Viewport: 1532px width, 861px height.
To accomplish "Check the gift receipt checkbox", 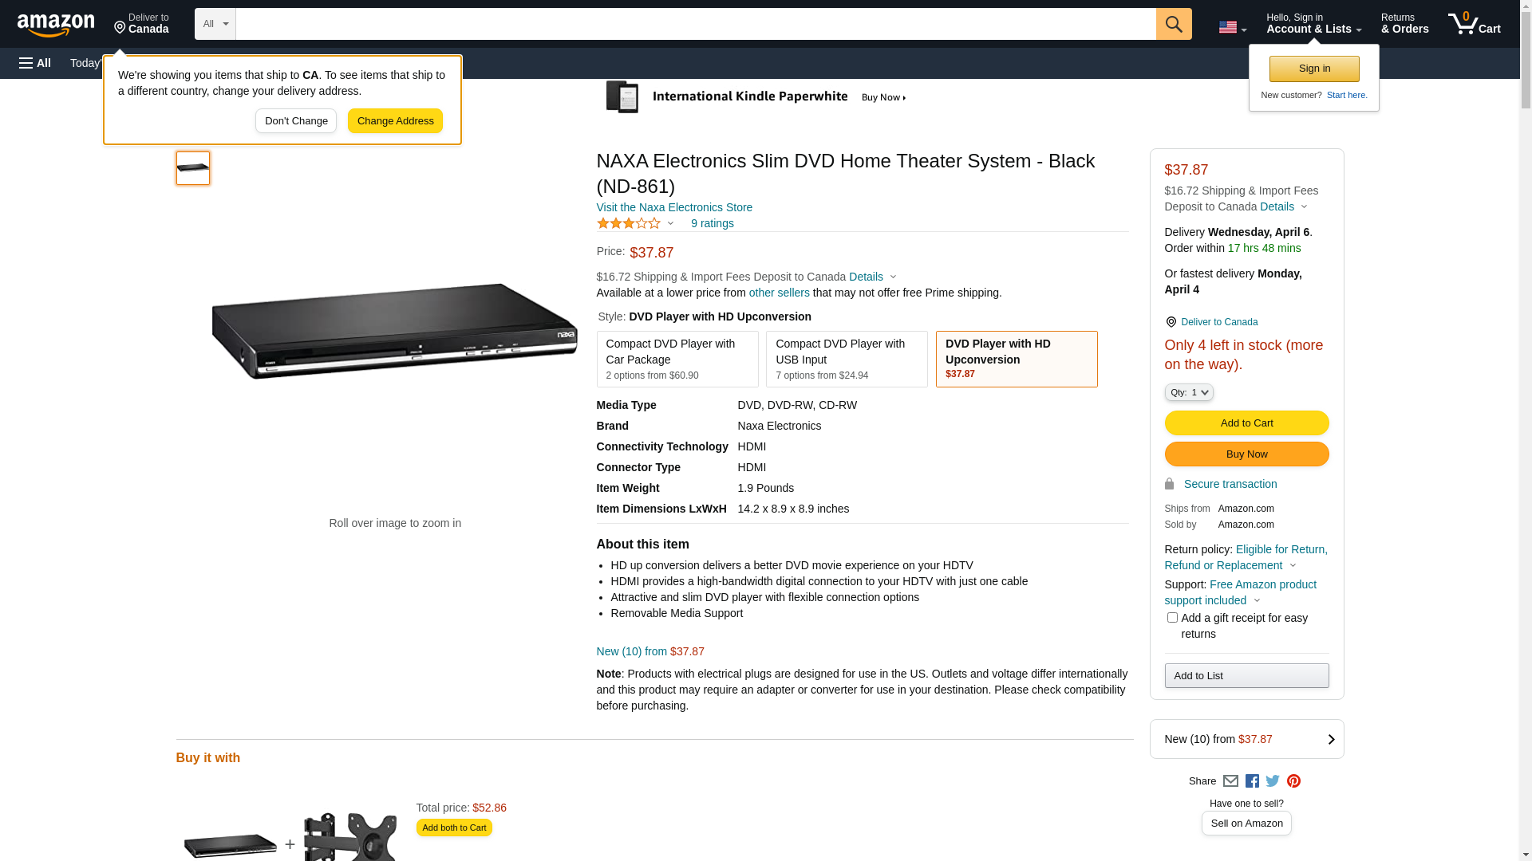I will coord(1172,618).
